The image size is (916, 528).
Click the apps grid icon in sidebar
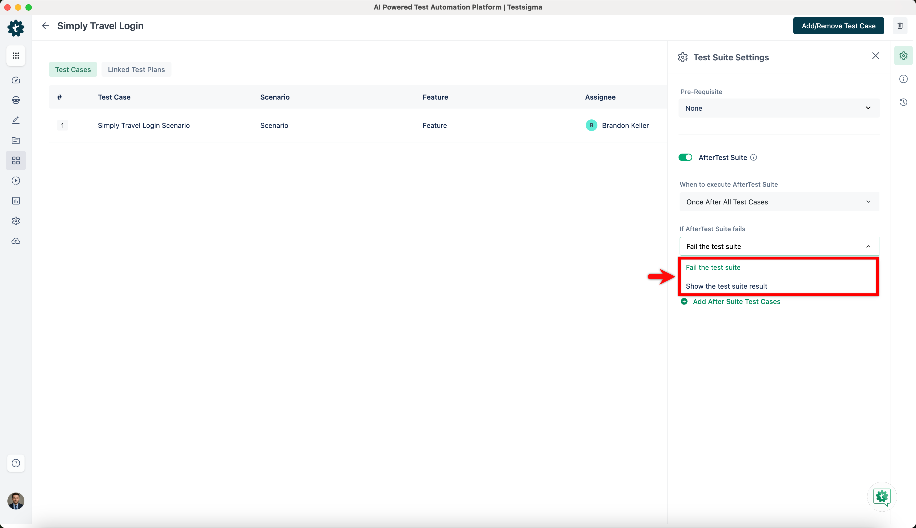(x=16, y=56)
